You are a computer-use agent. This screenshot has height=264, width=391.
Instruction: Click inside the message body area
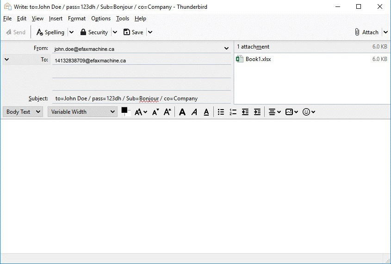[195, 186]
